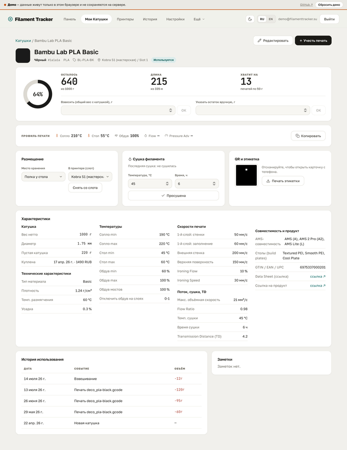Click the Просушена button

pyautogui.click(x=173, y=196)
